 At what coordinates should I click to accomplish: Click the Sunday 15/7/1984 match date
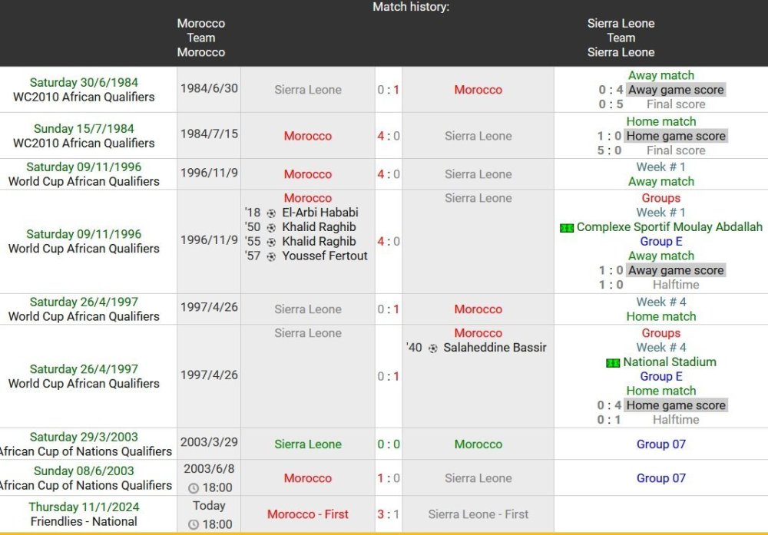[84, 129]
